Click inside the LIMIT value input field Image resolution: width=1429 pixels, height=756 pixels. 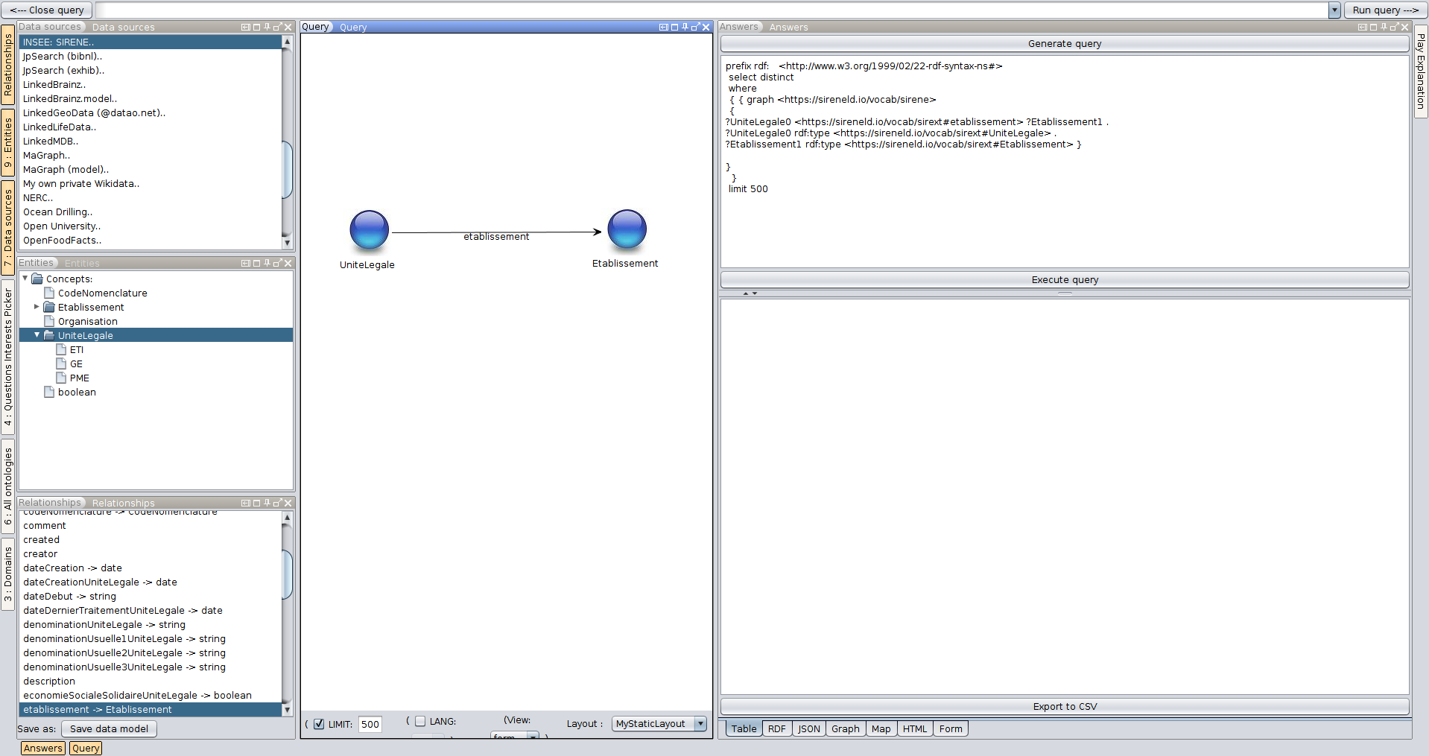click(370, 724)
